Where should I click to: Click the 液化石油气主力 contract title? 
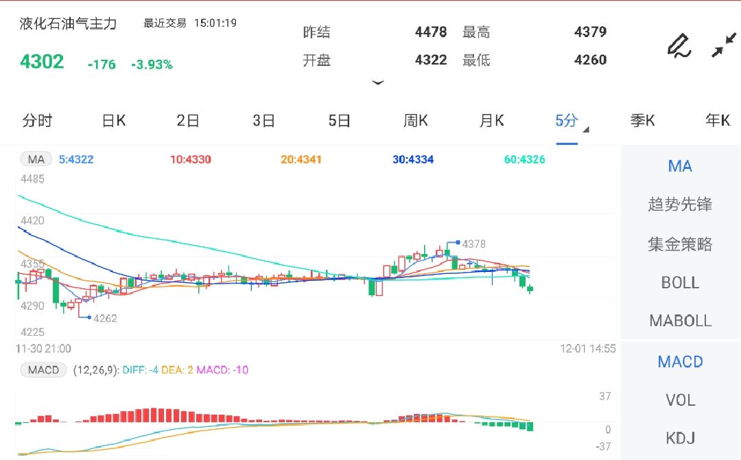[68, 23]
